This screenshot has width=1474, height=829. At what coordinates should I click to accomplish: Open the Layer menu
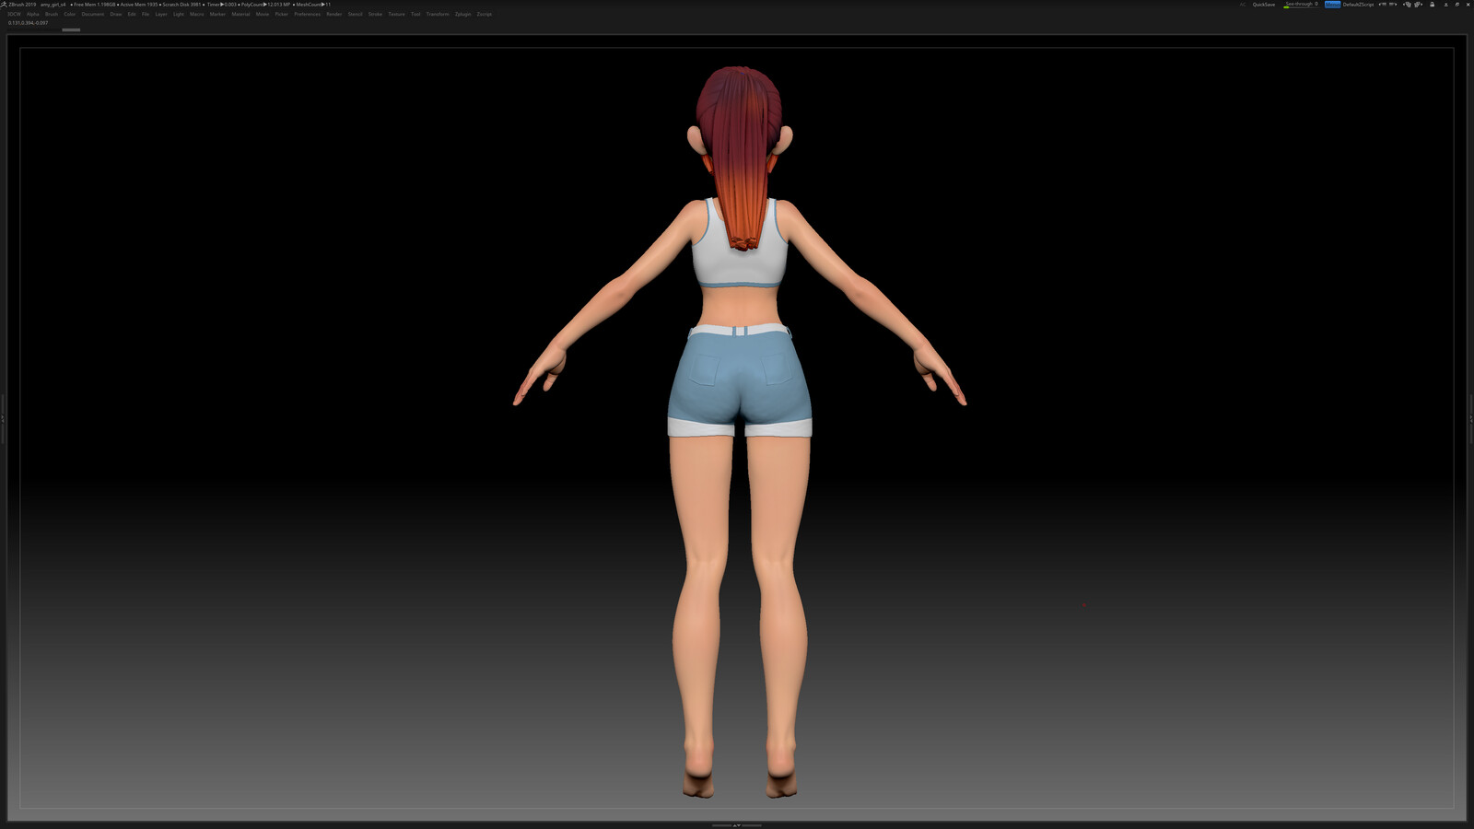click(161, 14)
